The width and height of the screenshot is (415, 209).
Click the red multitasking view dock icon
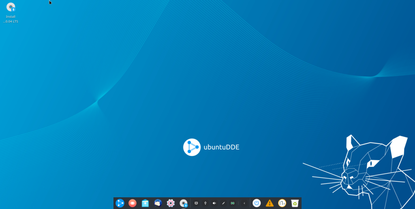click(133, 203)
